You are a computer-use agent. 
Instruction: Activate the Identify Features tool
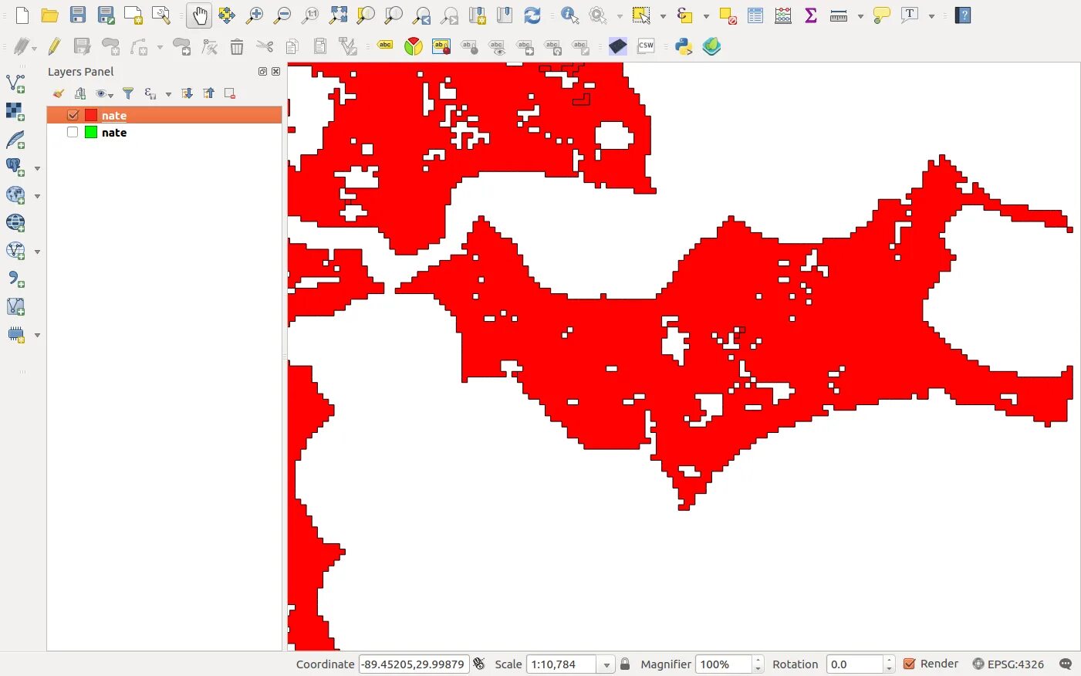(569, 15)
